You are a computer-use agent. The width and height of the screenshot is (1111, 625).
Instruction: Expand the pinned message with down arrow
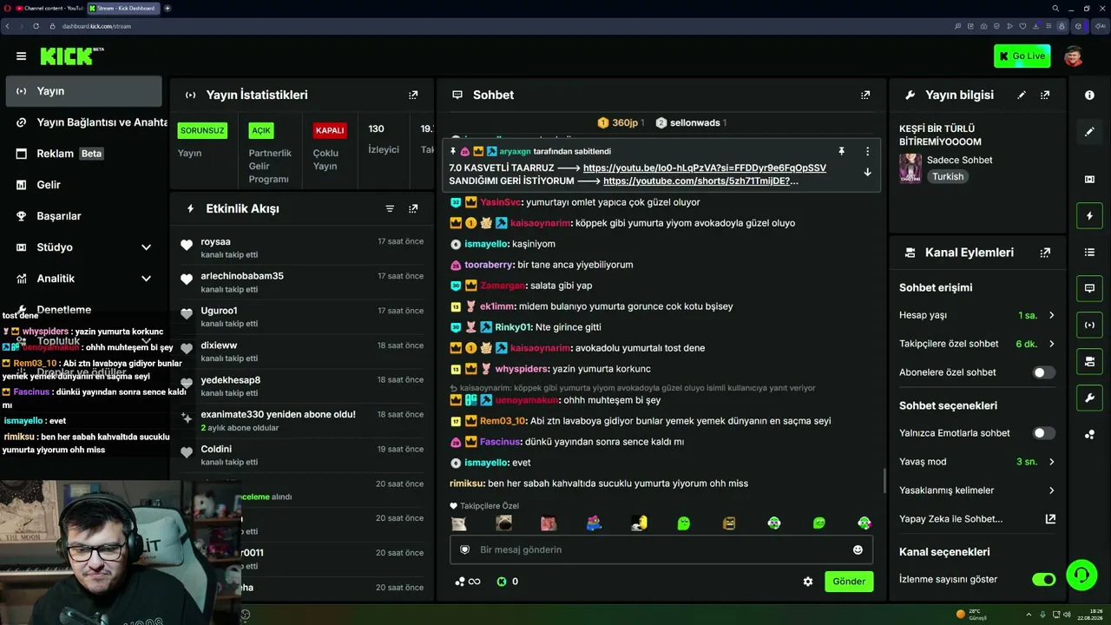(867, 172)
